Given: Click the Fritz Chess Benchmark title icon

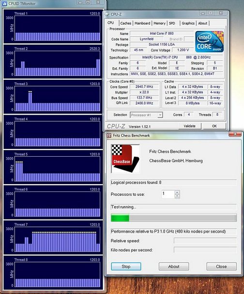Looking at the screenshot, I should click(x=109, y=135).
